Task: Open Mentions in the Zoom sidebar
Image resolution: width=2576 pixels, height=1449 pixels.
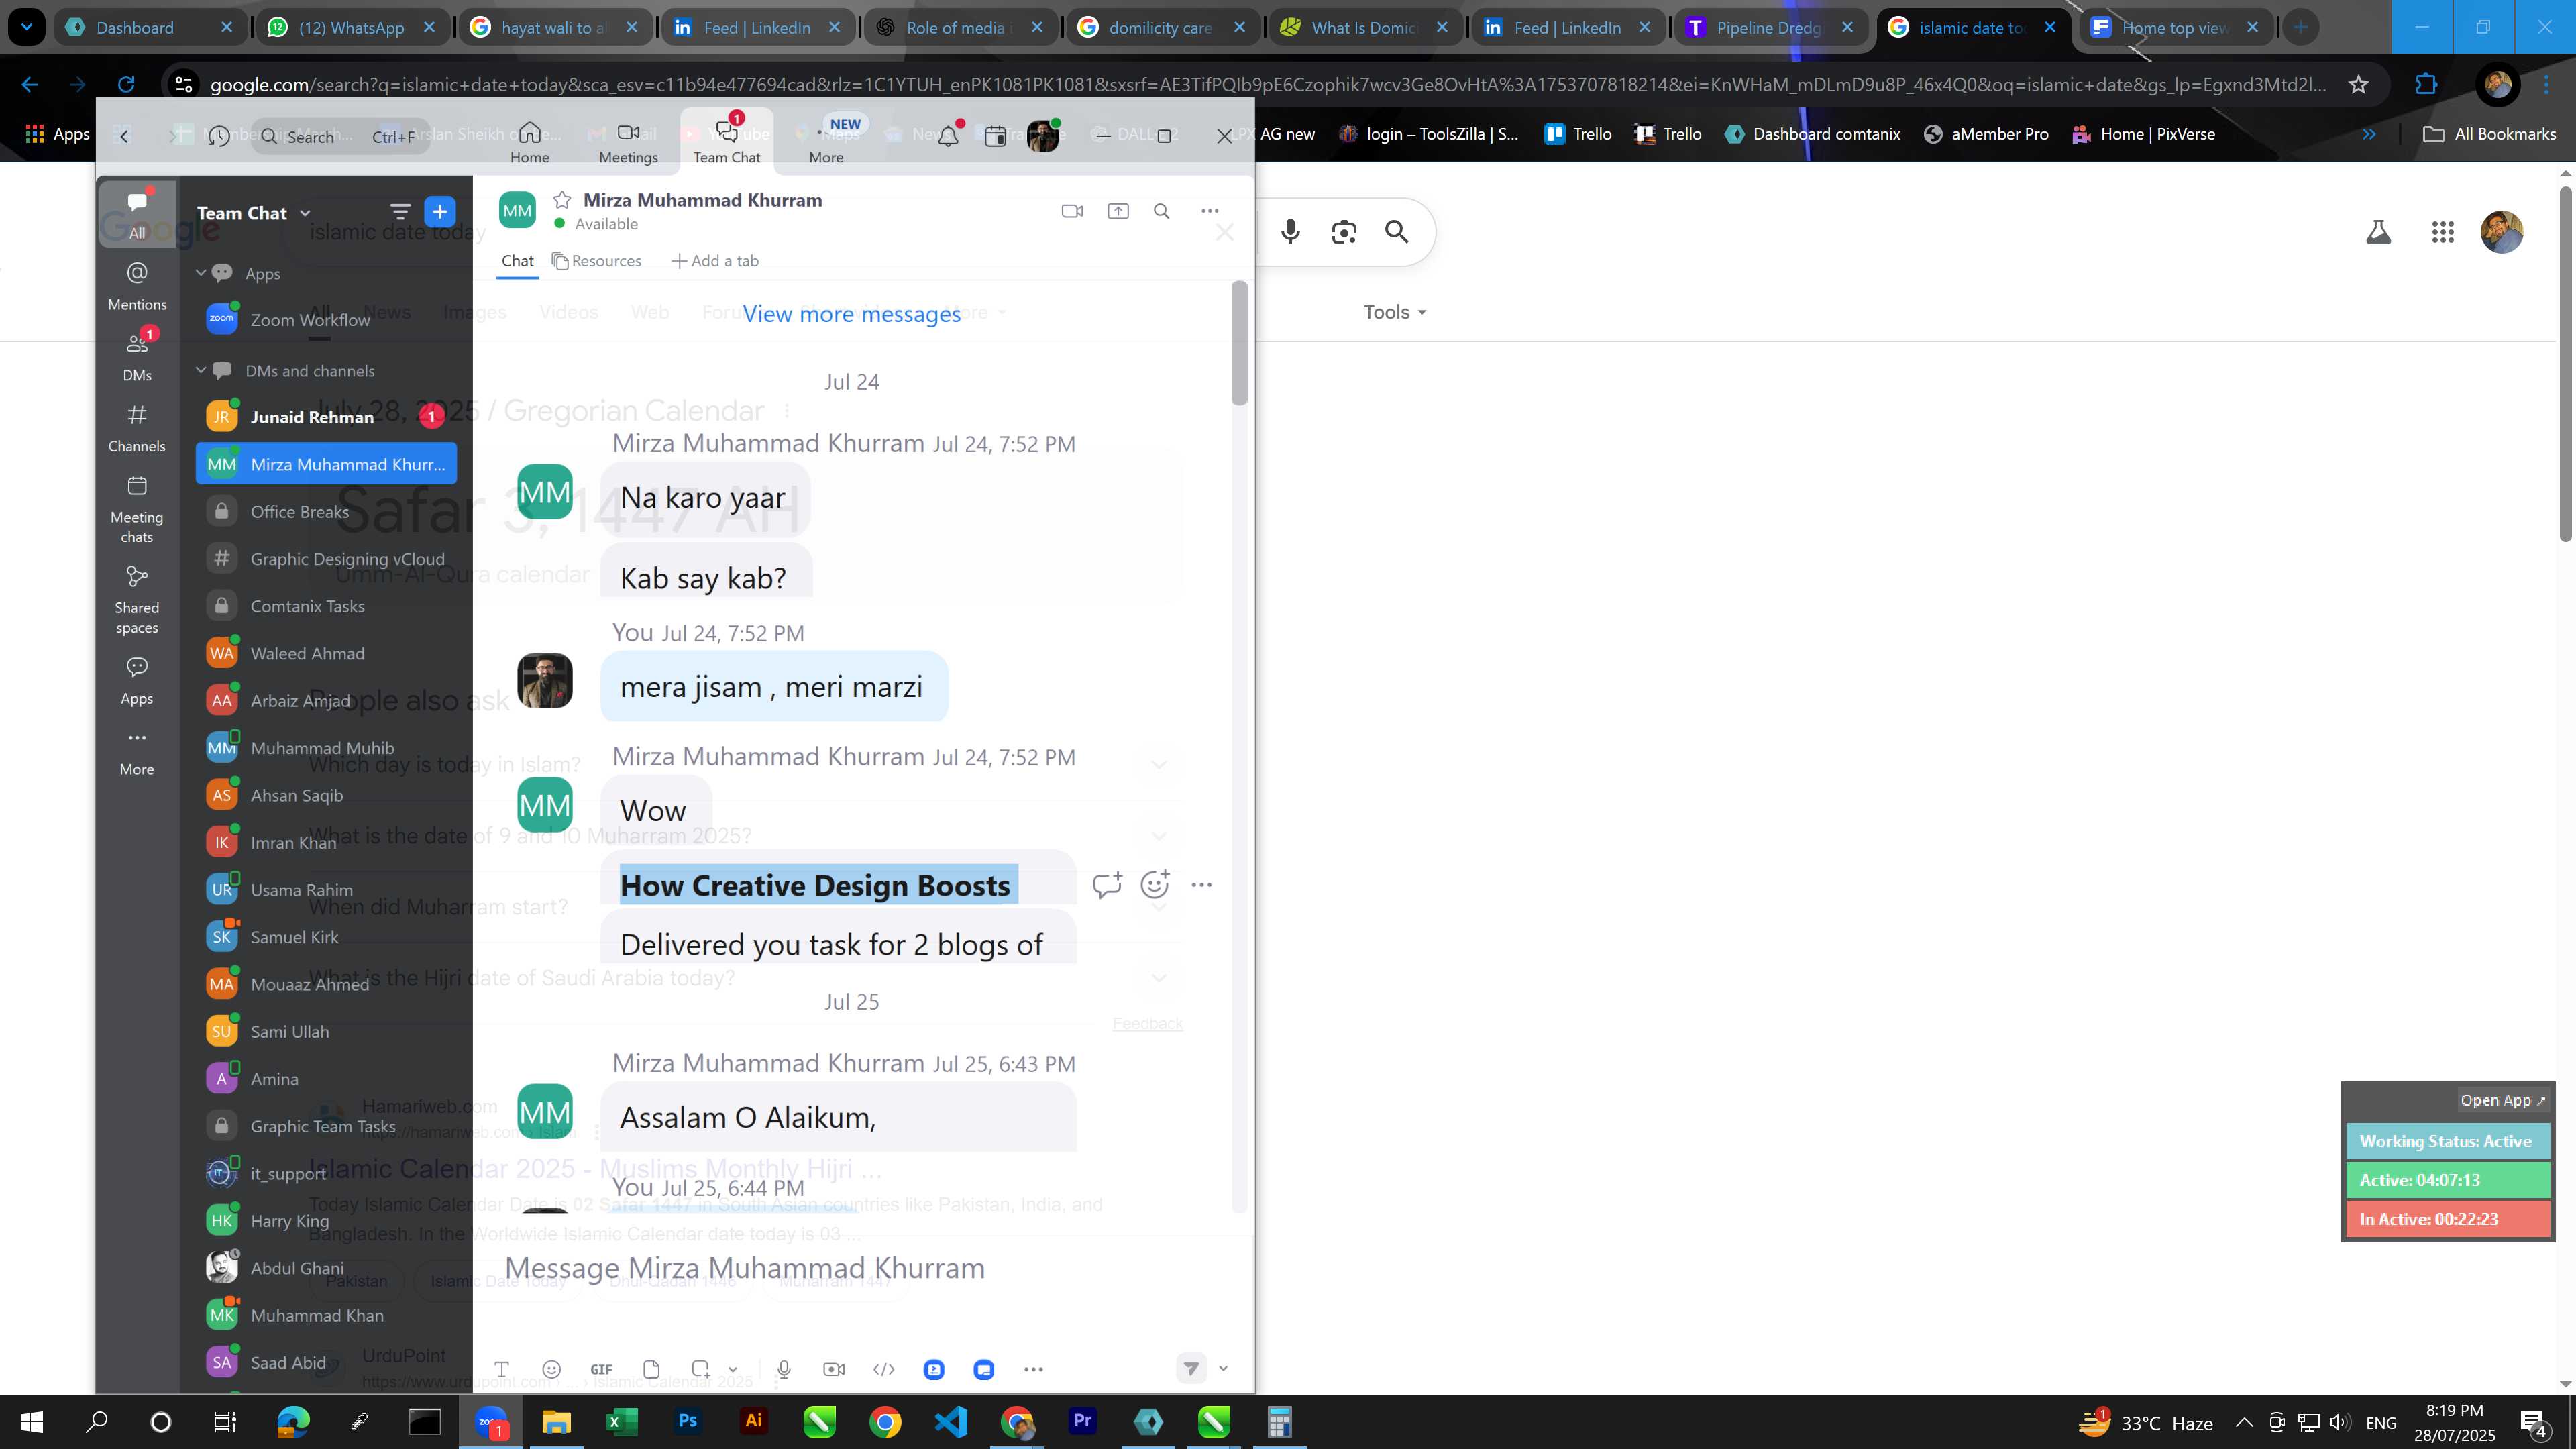Action: pyautogui.click(x=137, y=286)
